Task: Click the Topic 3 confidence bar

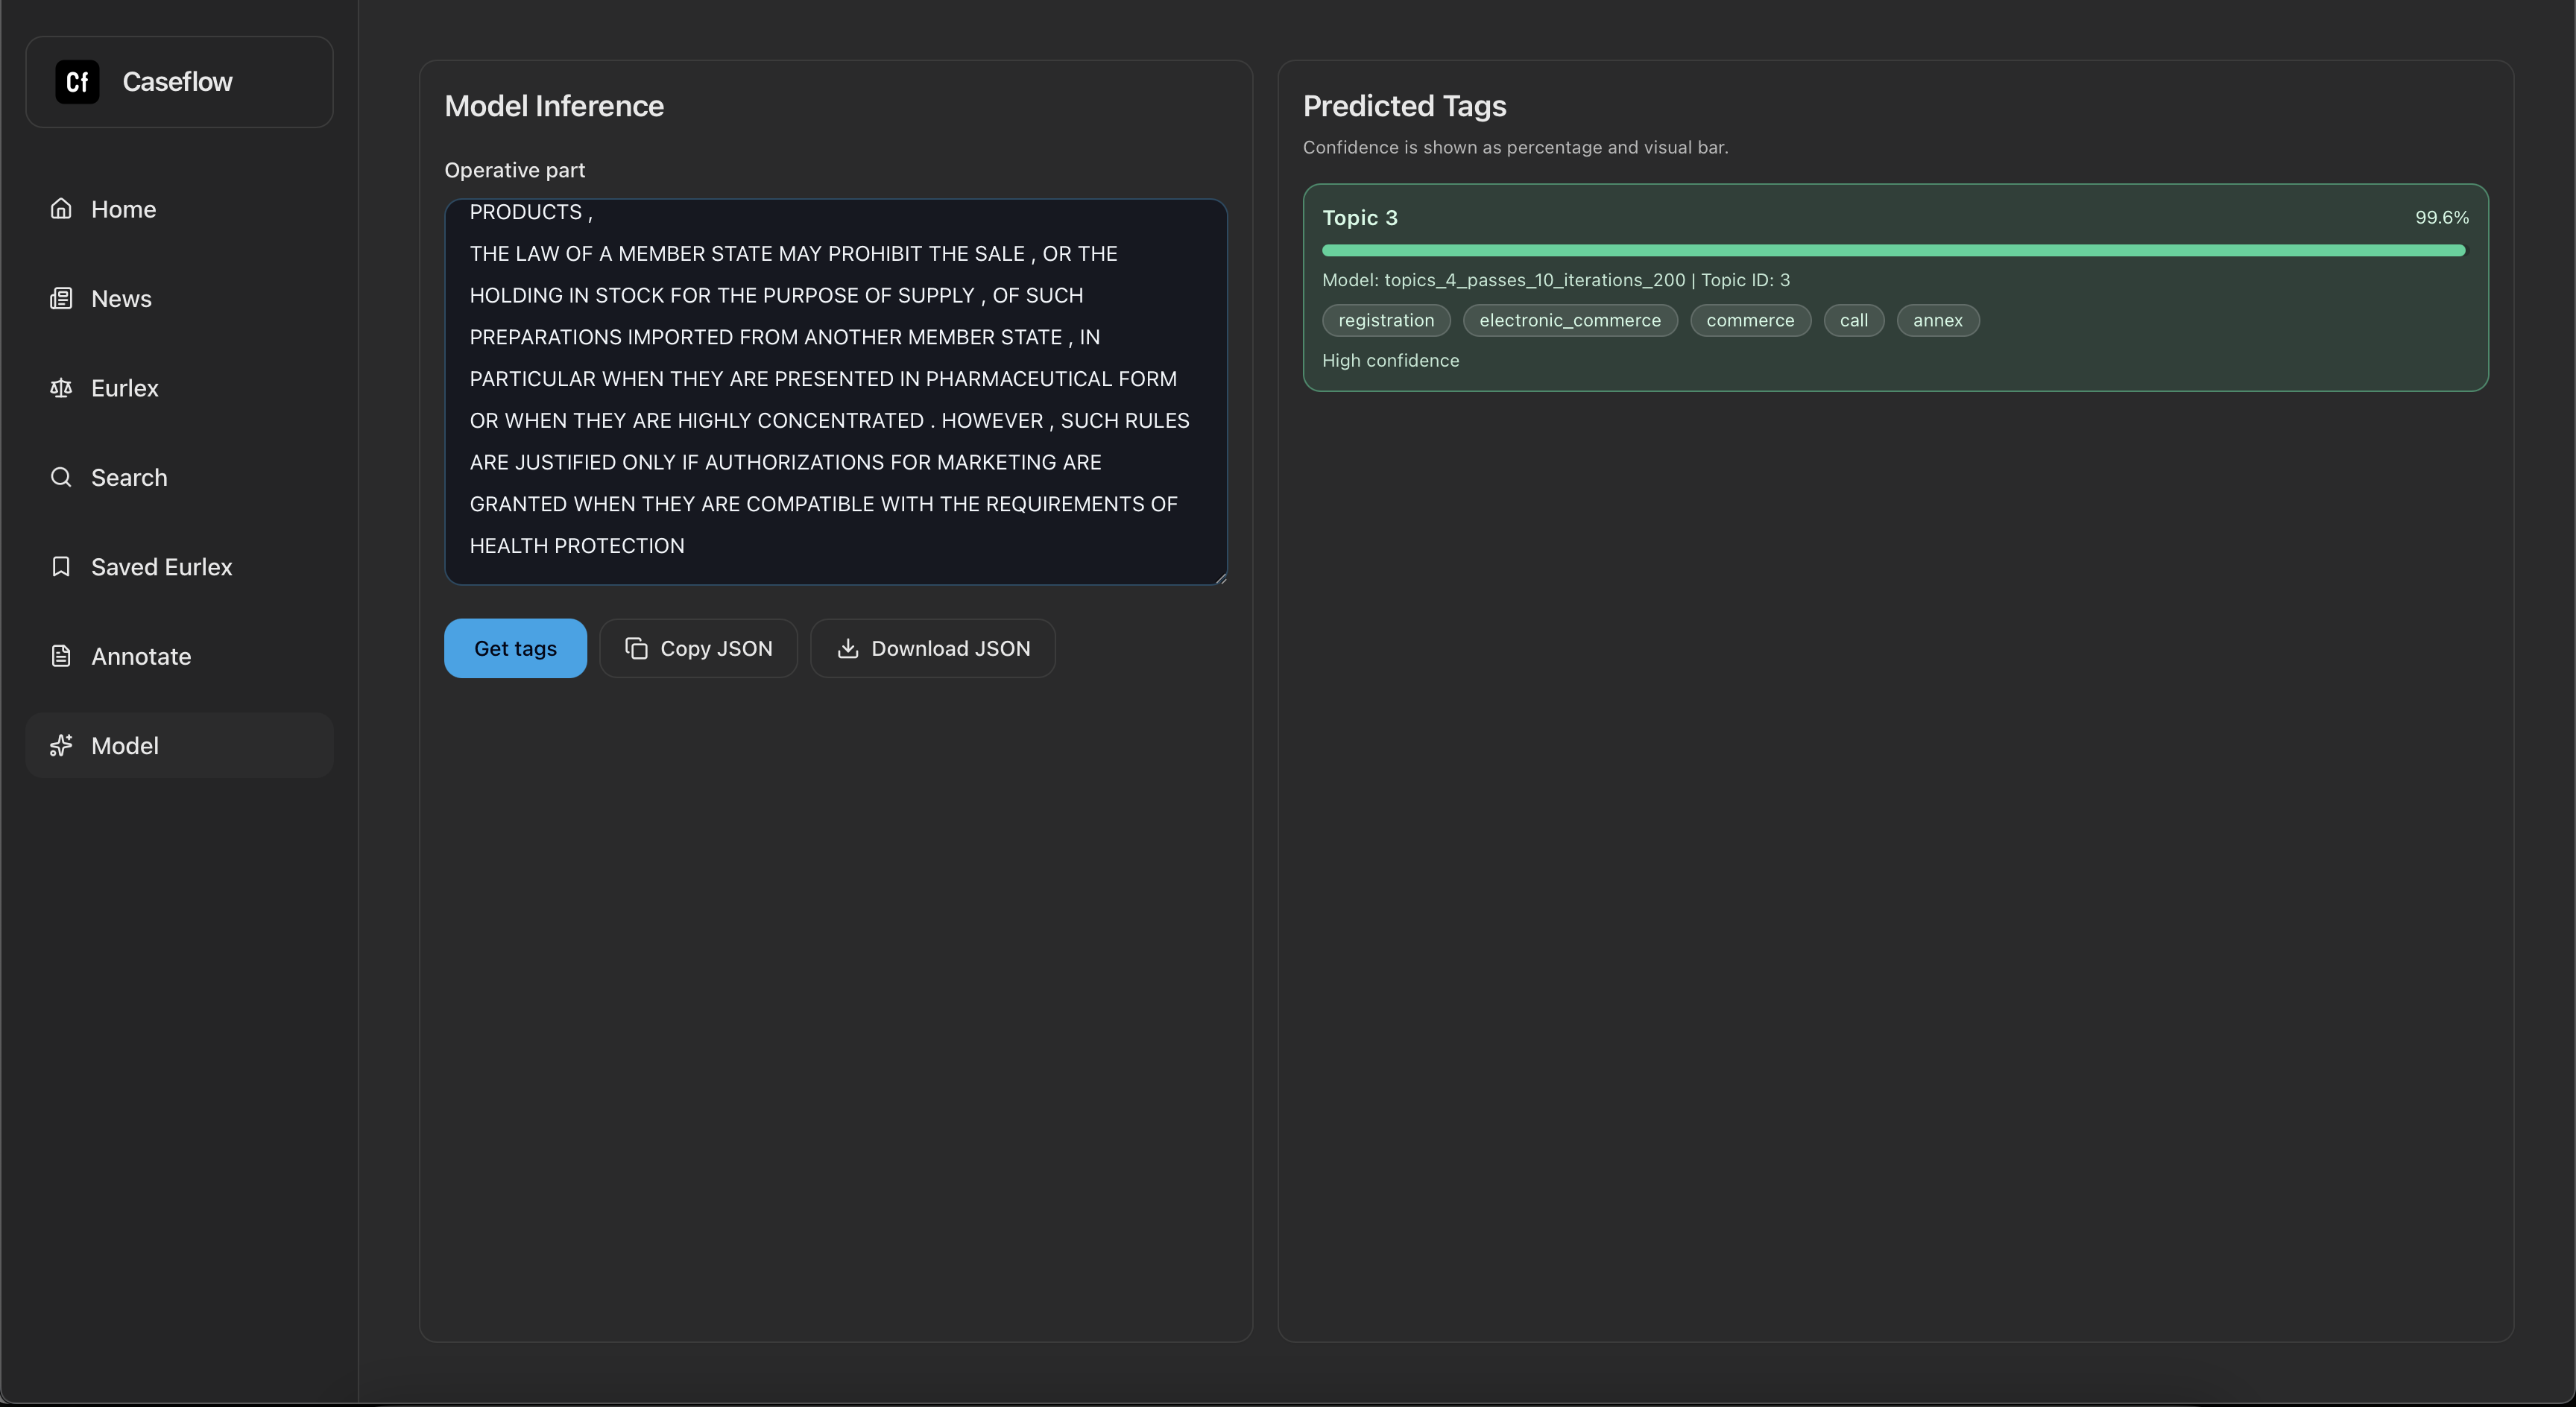Action: pos(1894,250)
